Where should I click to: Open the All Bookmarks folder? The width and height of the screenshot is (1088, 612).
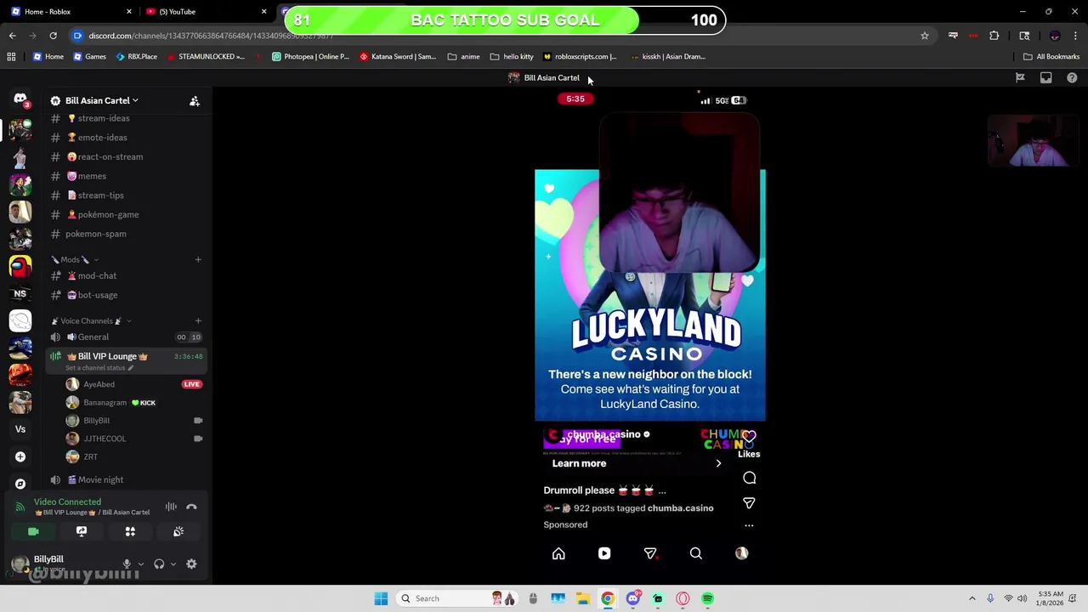pyautogui.click(x=1051, y=56)
